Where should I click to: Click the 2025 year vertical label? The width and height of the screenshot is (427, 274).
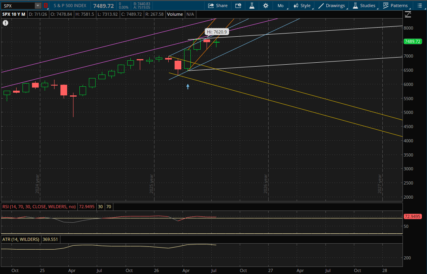(x=152, y=184)
